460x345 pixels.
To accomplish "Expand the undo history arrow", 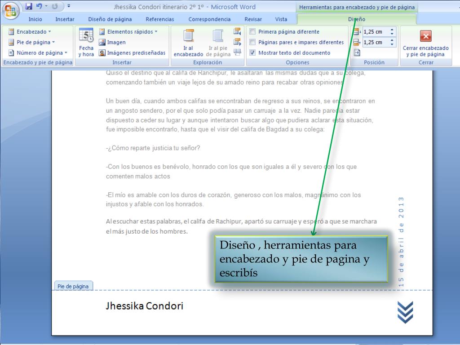I will pos(46,6).
